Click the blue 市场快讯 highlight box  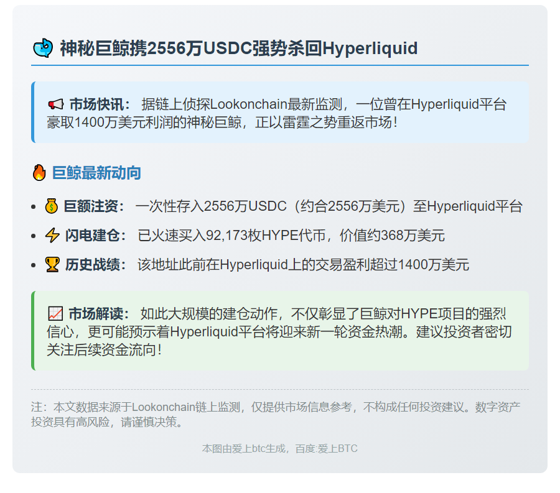coord(280,112)
